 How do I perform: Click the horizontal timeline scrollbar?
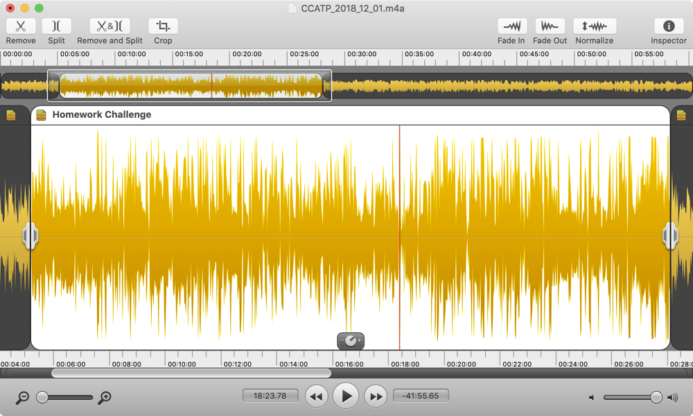pos(191,373)
